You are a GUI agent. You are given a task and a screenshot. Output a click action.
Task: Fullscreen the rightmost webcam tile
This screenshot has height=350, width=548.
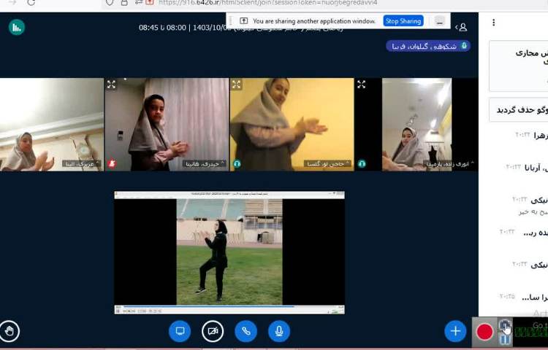[361, 85]
